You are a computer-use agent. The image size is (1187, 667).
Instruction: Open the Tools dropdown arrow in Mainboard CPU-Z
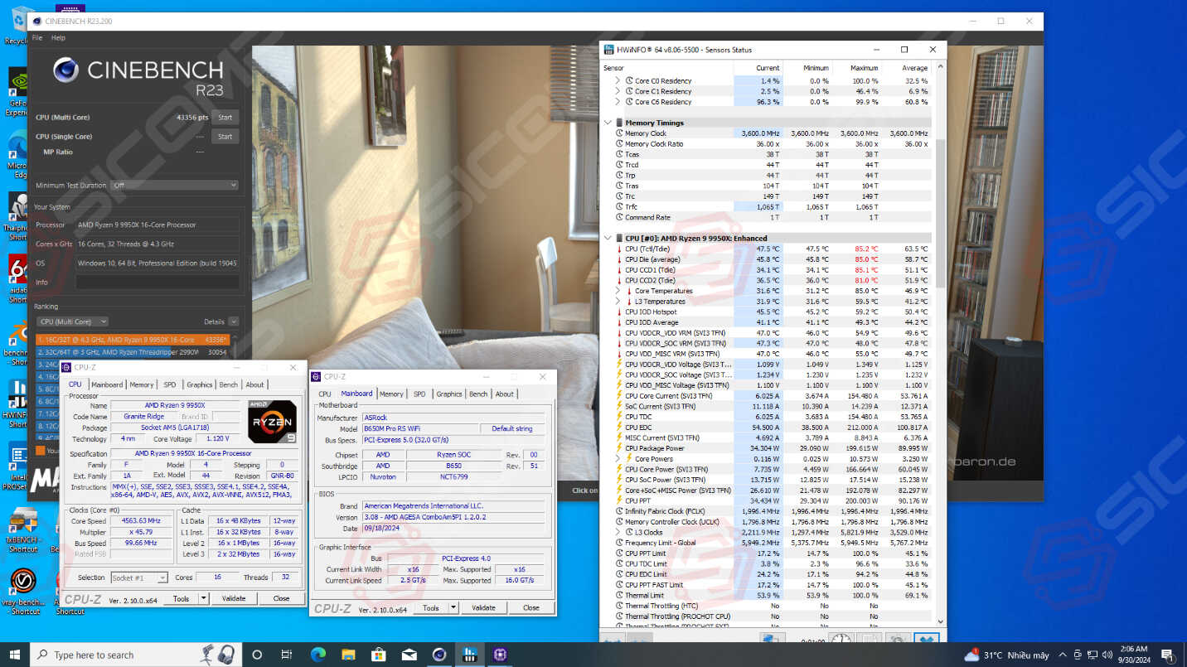tap(453, 607)
